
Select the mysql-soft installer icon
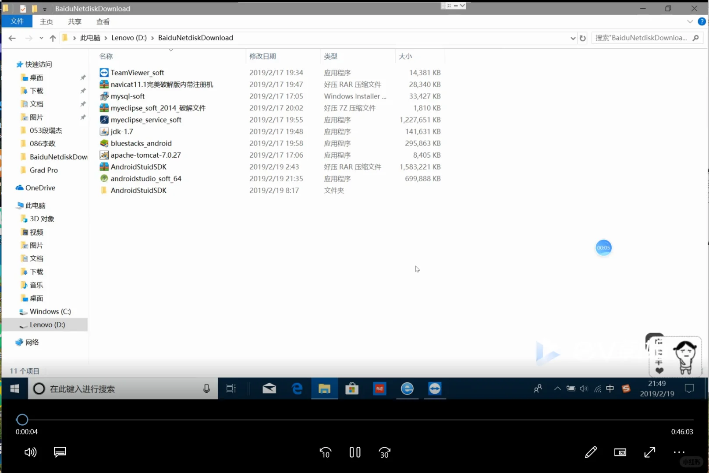click(x=104, y=96)
